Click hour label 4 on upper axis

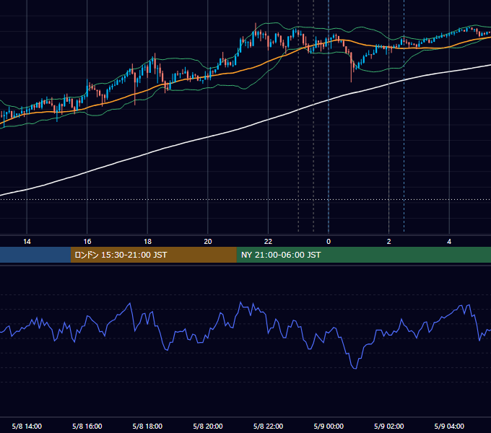449,242
